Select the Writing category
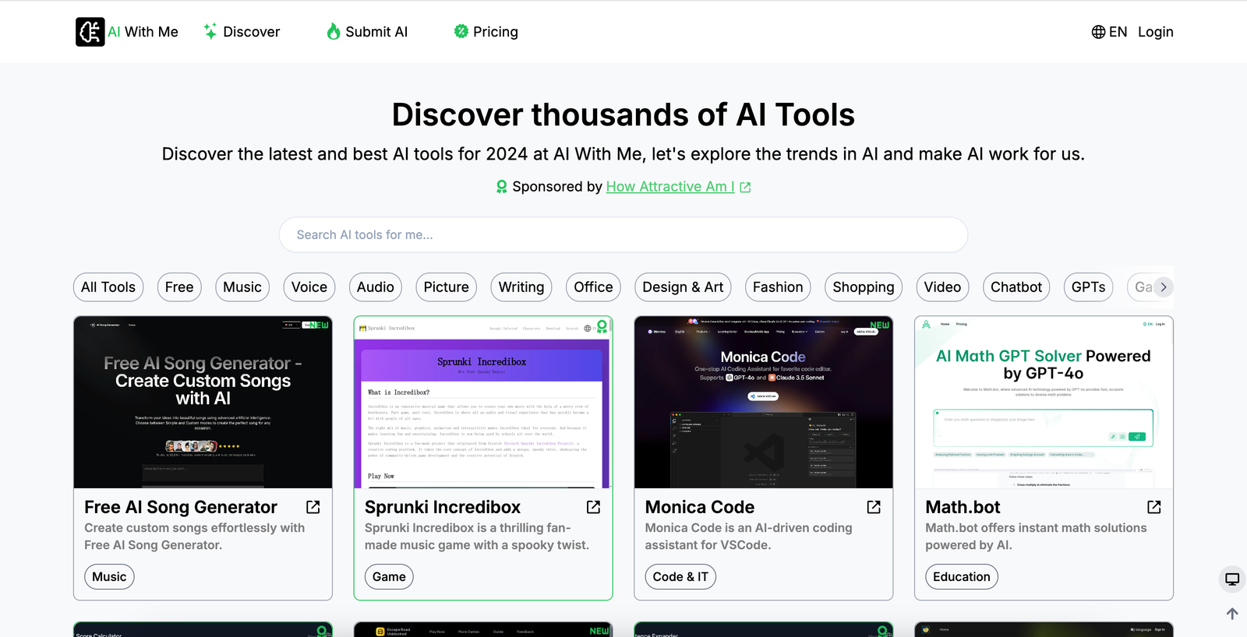This screenshot has height=637, width=1247. 521,287
